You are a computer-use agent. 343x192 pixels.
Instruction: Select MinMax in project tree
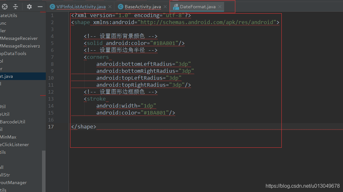(x=8, y=137)
